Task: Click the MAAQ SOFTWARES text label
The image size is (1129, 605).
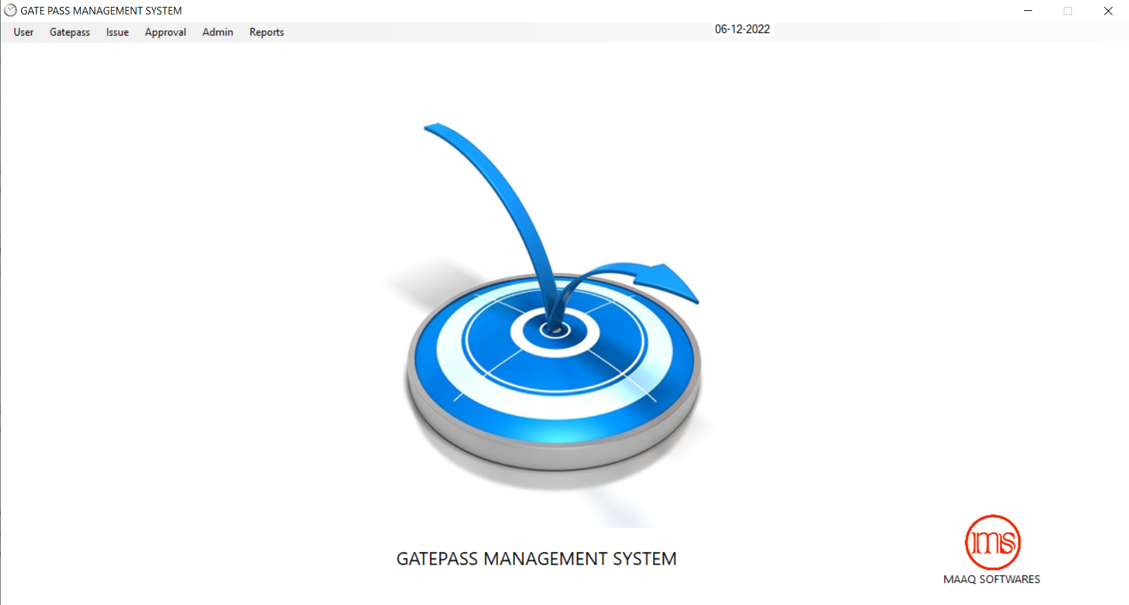Action: click(x=992, y=580)
